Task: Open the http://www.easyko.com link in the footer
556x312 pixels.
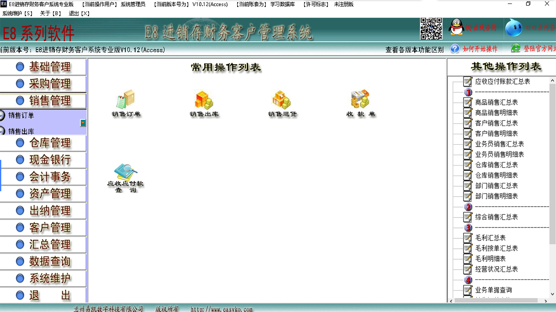Action: point(222,309)
